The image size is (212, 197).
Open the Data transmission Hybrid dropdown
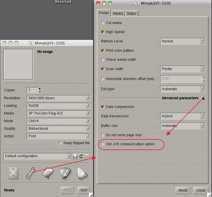point(183,116)
